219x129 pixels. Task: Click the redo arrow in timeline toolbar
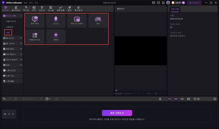(x=10, y=99)
